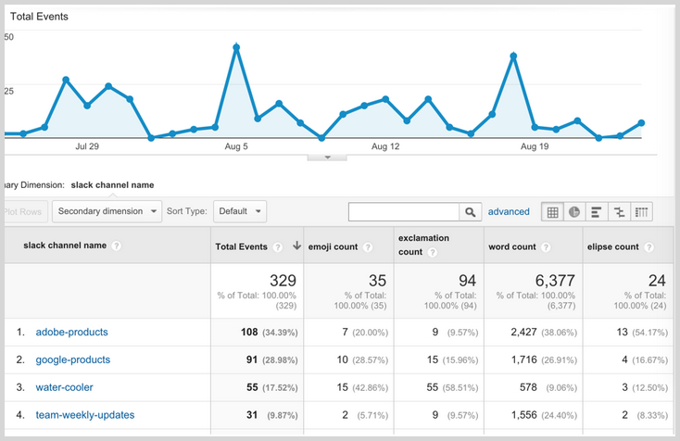Viewport: 680px width, 441px height.
Task: Switch to the pivot table view icon
Action: pyautogui.click(x=641, y=212)
